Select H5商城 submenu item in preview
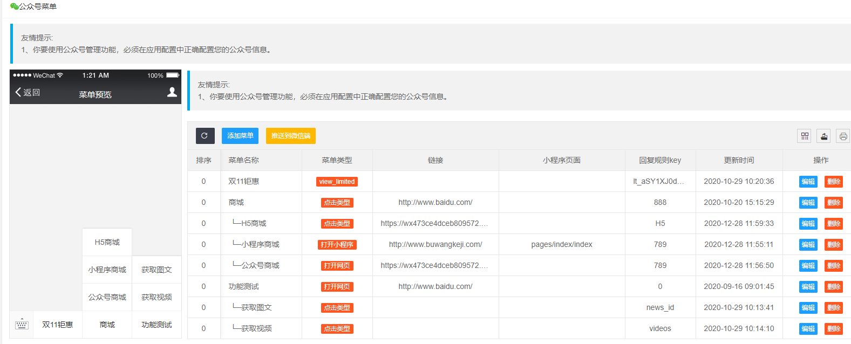This screenshot has width=851, height=344. (x=107, y=242)
